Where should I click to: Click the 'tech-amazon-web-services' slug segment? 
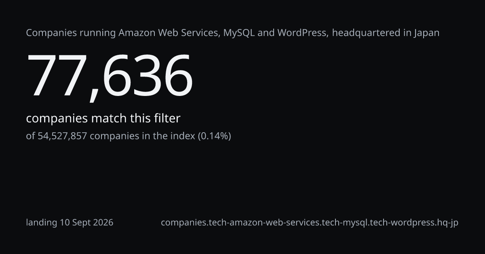coord(263,222)
